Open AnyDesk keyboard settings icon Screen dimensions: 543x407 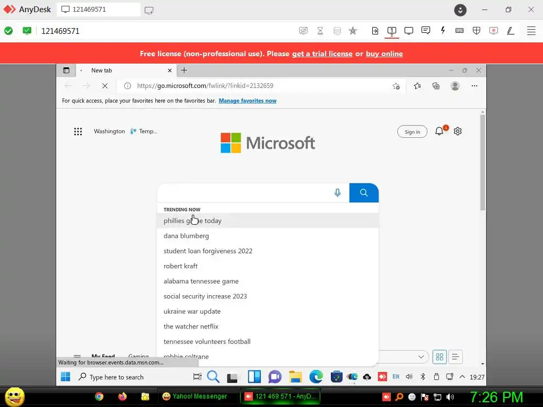(460, 30)
